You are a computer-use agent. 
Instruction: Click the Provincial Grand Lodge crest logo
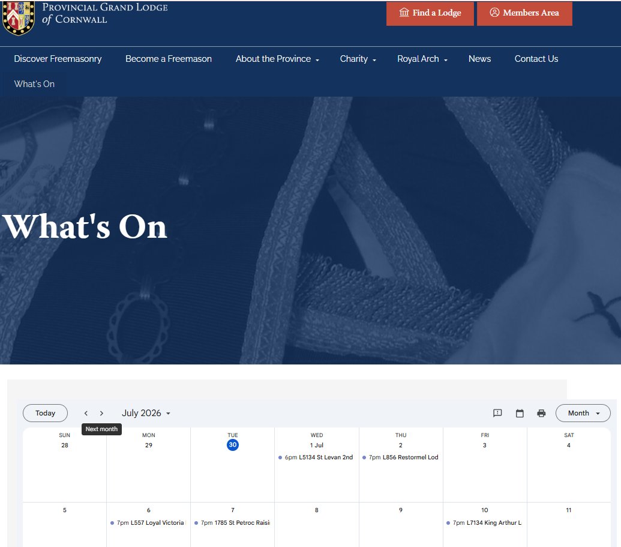tap(18, 18)
